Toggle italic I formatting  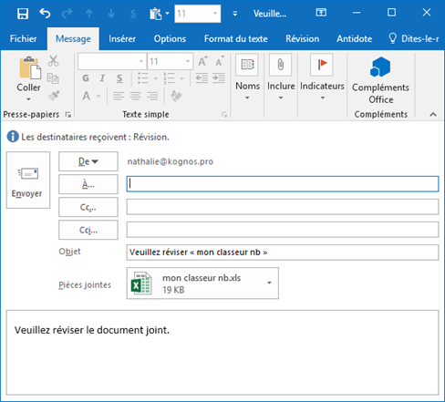102,78
